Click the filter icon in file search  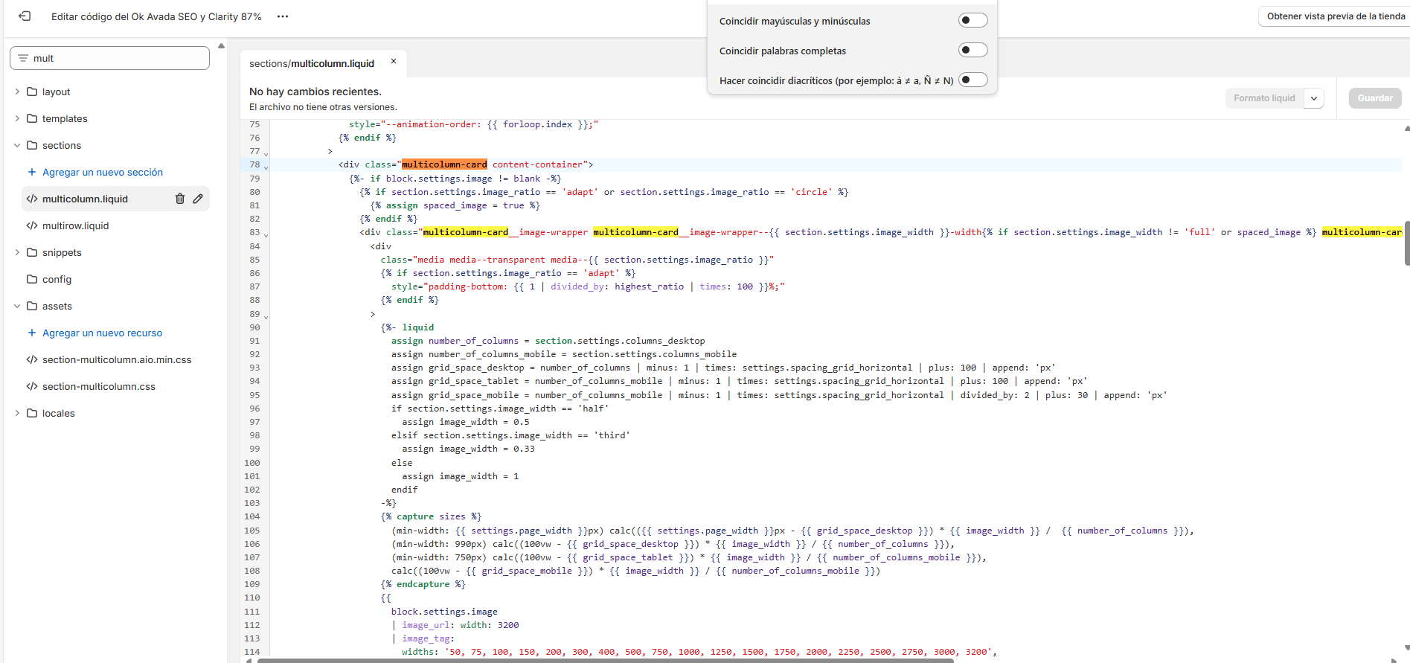[x=23, y=58]
